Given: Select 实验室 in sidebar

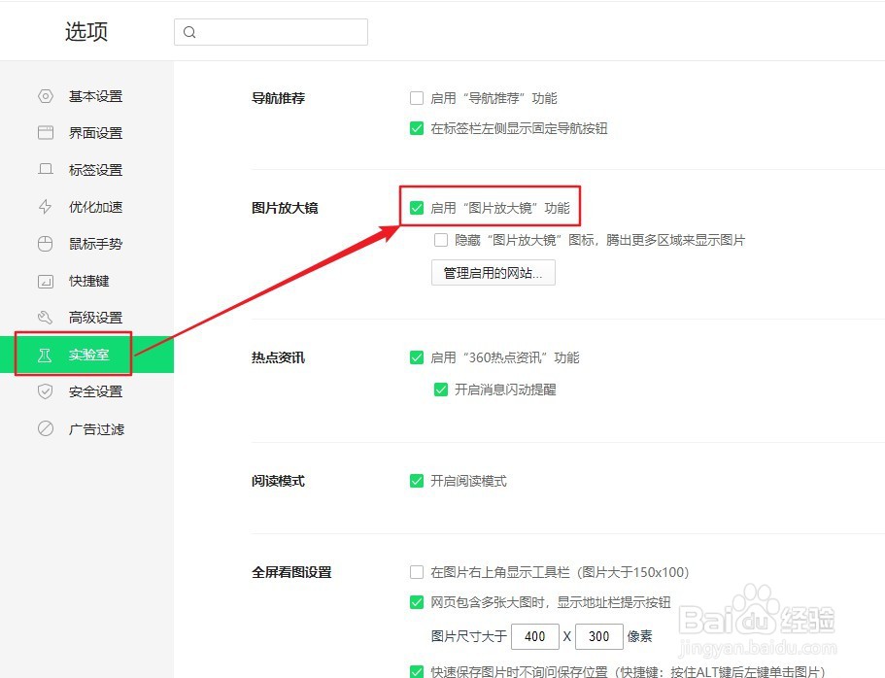Looking at the screenshot, I should click(x=88, y=355).
